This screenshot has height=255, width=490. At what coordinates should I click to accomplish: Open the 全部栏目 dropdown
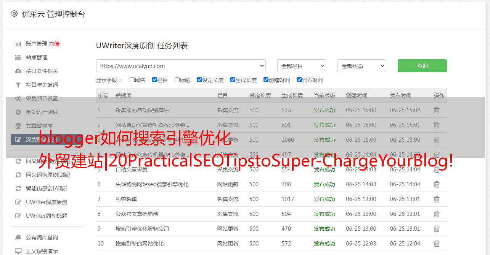pyautogui.click(x=302, y=66)
